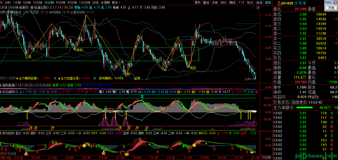The image size is (338, 160).
Task: Open the 画线 drawing tools
Action: pyautogui.click(x=232, y=3)
